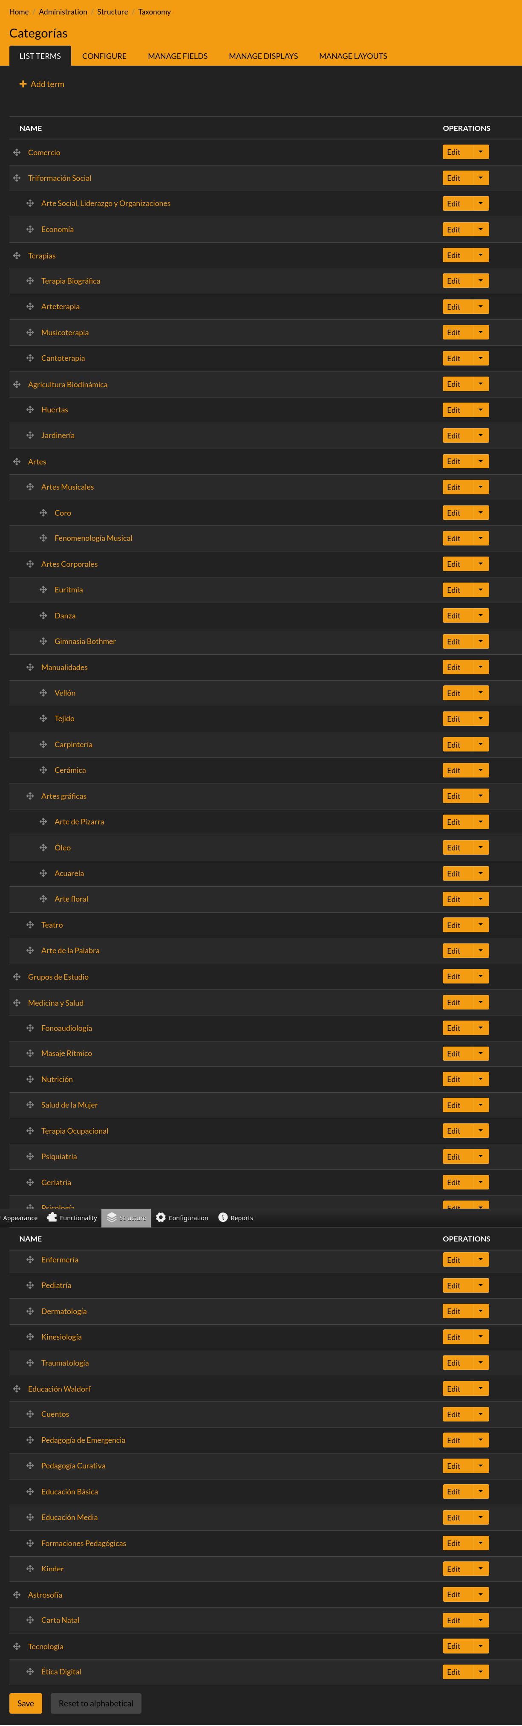
Task: Click the drag handle beside Comercio
Action: pyautogui.click(x=17, y=153)
